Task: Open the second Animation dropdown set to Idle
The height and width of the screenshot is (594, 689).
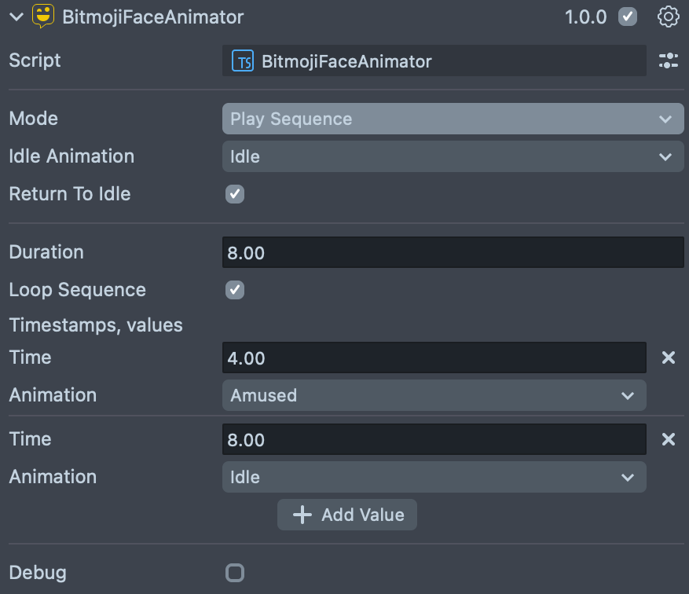Action: pyautogui.click(x=434, y=477)
